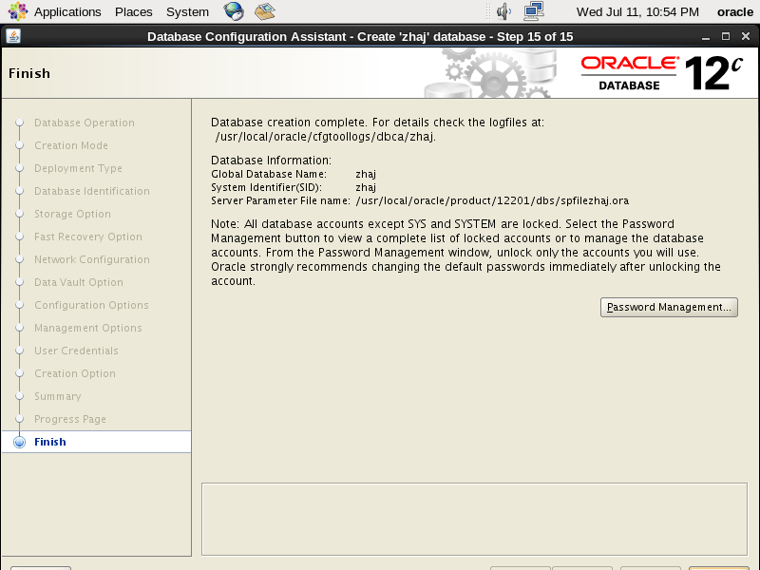Open the clock showing Wed Jul 11

pos(637,11)
